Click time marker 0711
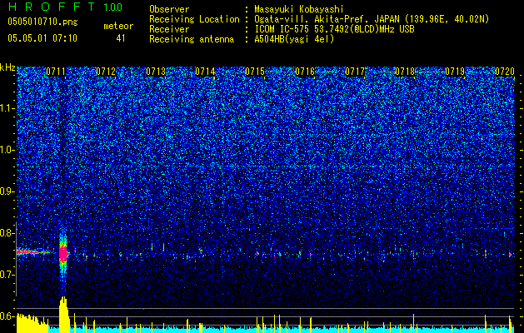Screen dimensions: 524x333 point(56,72)
